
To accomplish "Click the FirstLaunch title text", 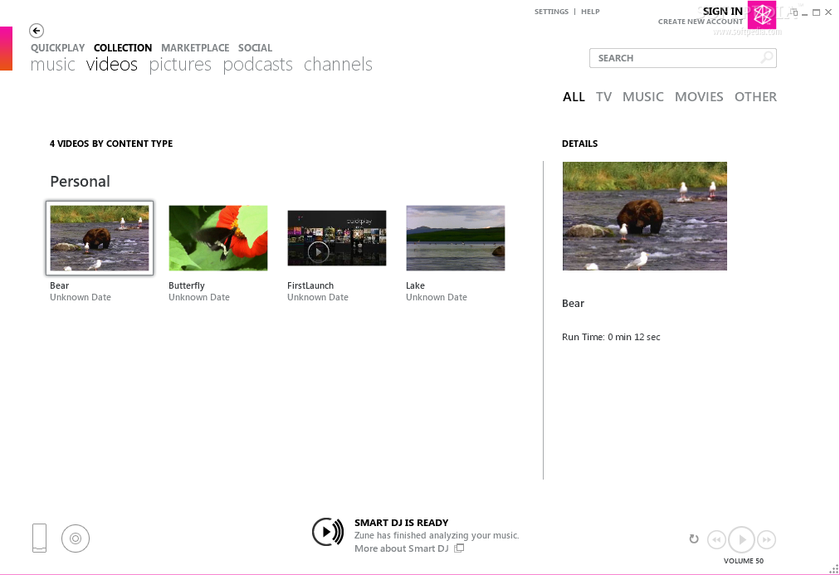I will (310, 285).
